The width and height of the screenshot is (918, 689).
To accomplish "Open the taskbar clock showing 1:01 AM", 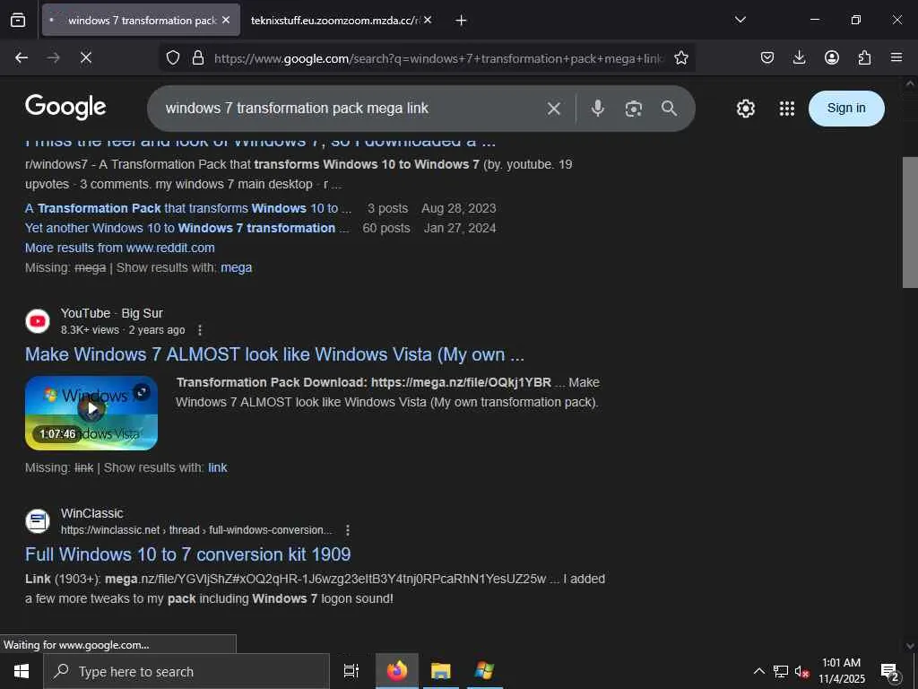I will click(x=841, y=671).
